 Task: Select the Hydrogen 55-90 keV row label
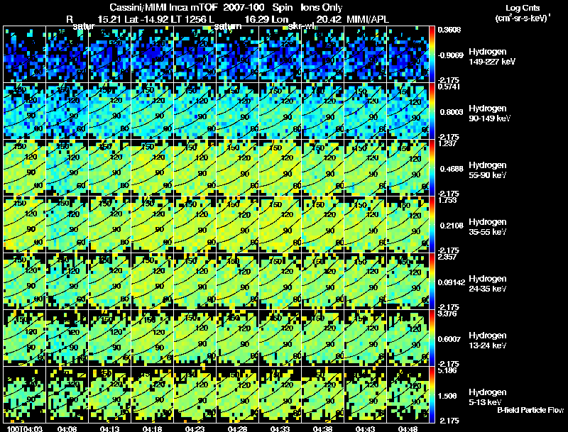[x=487, y=170]
